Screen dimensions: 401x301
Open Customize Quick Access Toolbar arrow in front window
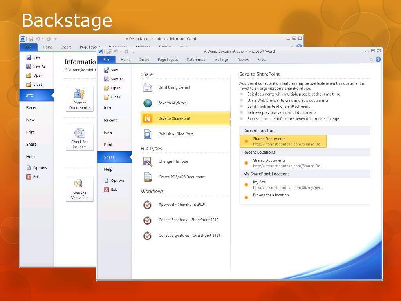[133, 52]
